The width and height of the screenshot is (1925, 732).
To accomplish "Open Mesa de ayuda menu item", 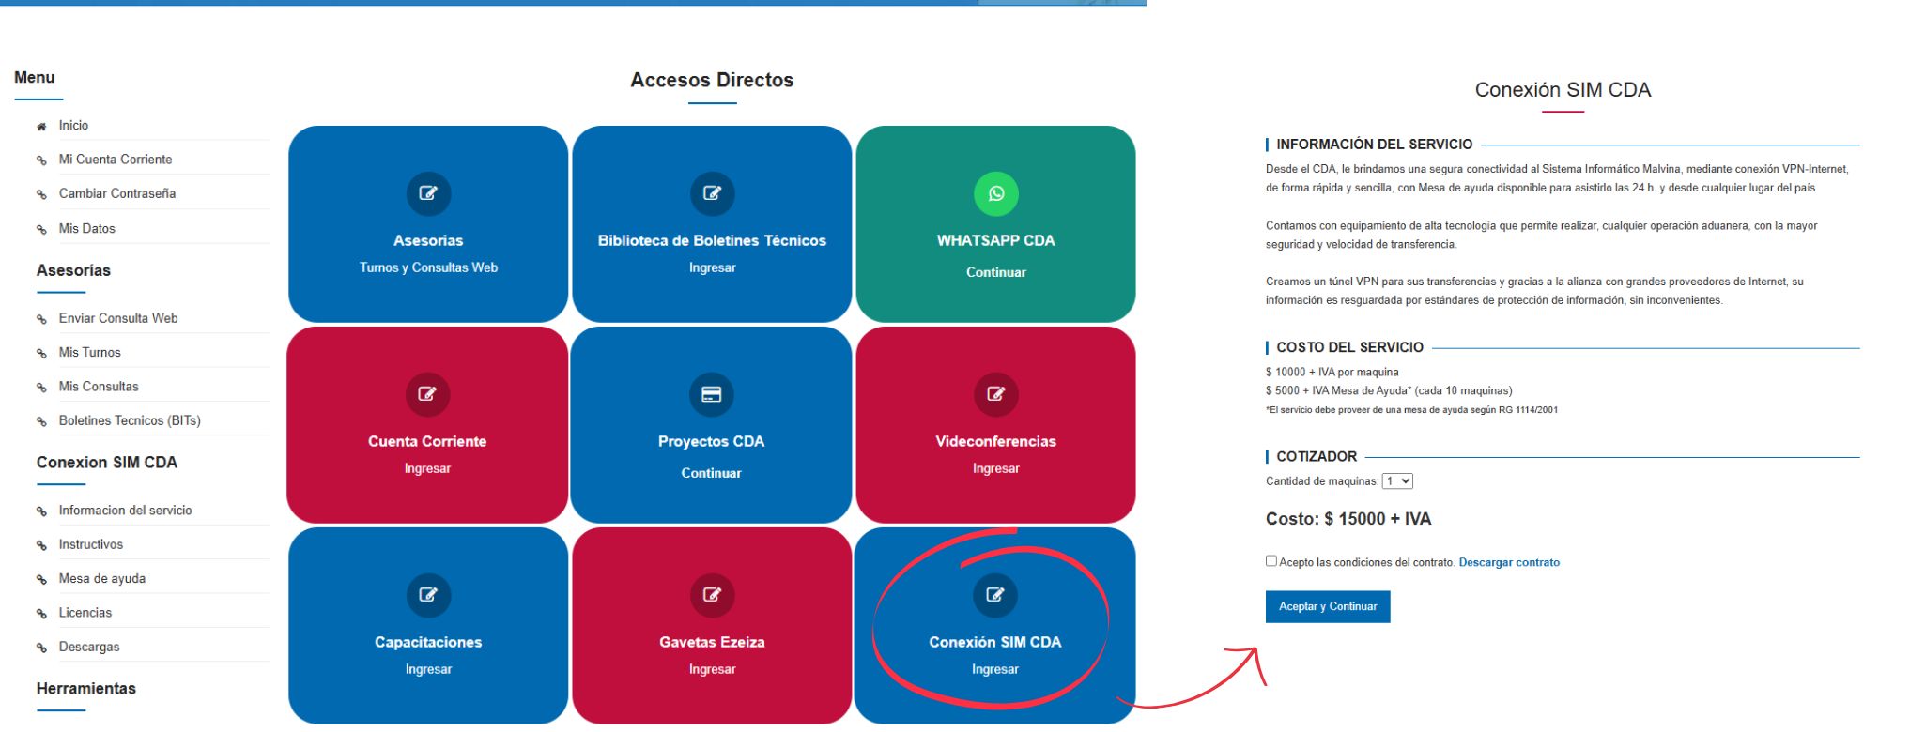I will coord(102,579).
